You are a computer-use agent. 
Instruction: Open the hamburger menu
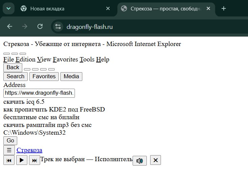point(9,150)
